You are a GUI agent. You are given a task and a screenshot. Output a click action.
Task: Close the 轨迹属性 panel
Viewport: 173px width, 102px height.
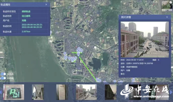pos(46,4)
